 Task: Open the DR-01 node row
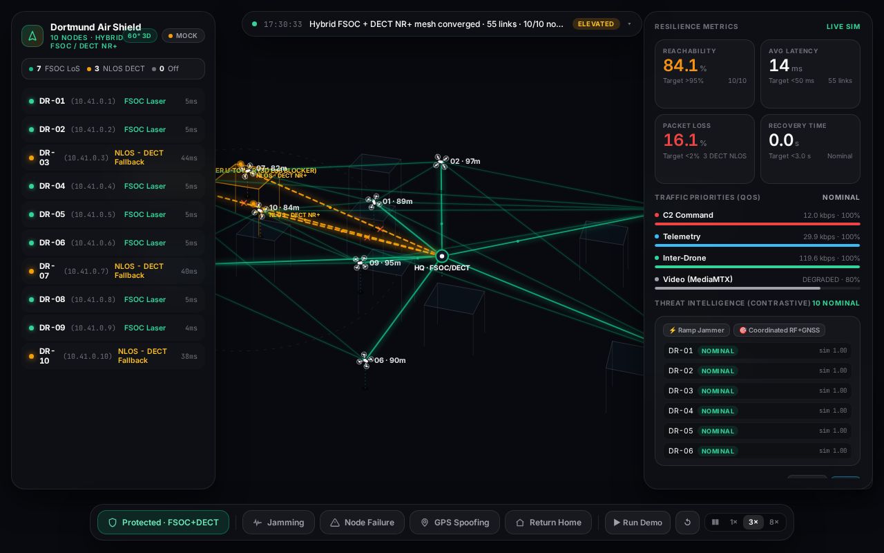[113, 101]
